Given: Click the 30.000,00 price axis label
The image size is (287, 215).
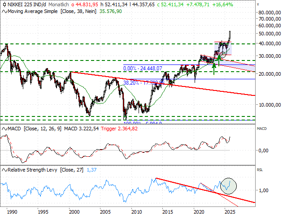Looking at the screenshot, I should tap(270, 56).
